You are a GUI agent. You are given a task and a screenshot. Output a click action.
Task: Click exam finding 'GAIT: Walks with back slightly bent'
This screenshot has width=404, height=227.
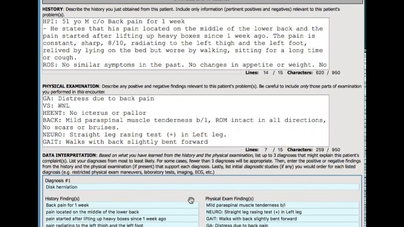[x=282, y=219]
